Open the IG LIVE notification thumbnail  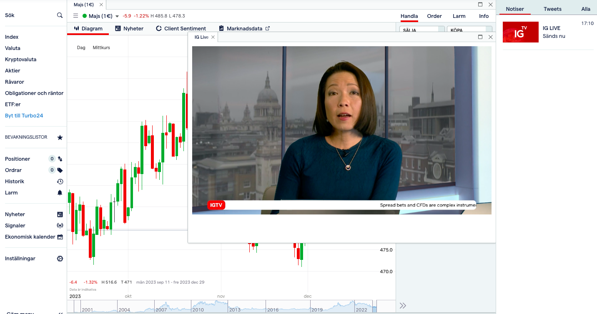click(520, 32)
